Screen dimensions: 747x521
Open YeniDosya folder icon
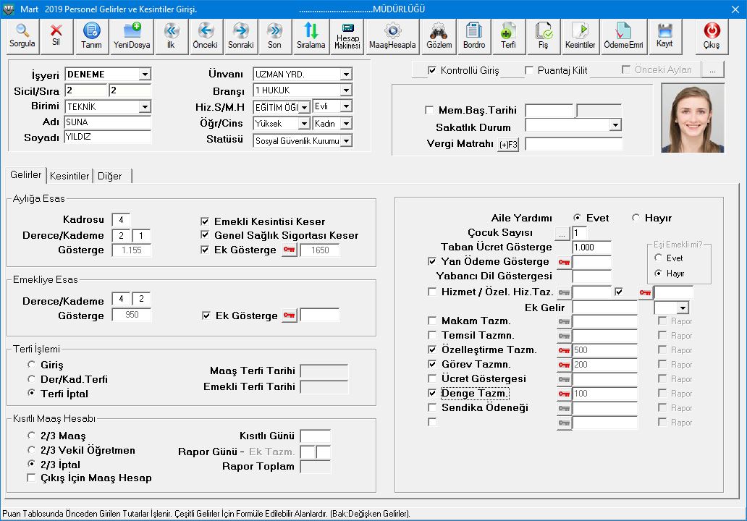coord(130,31)
